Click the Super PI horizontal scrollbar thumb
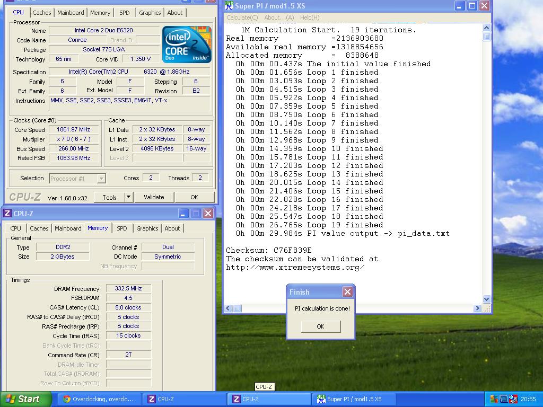This screenshot has height=407, width=543. pyautogui.click(x=237, y=308)
